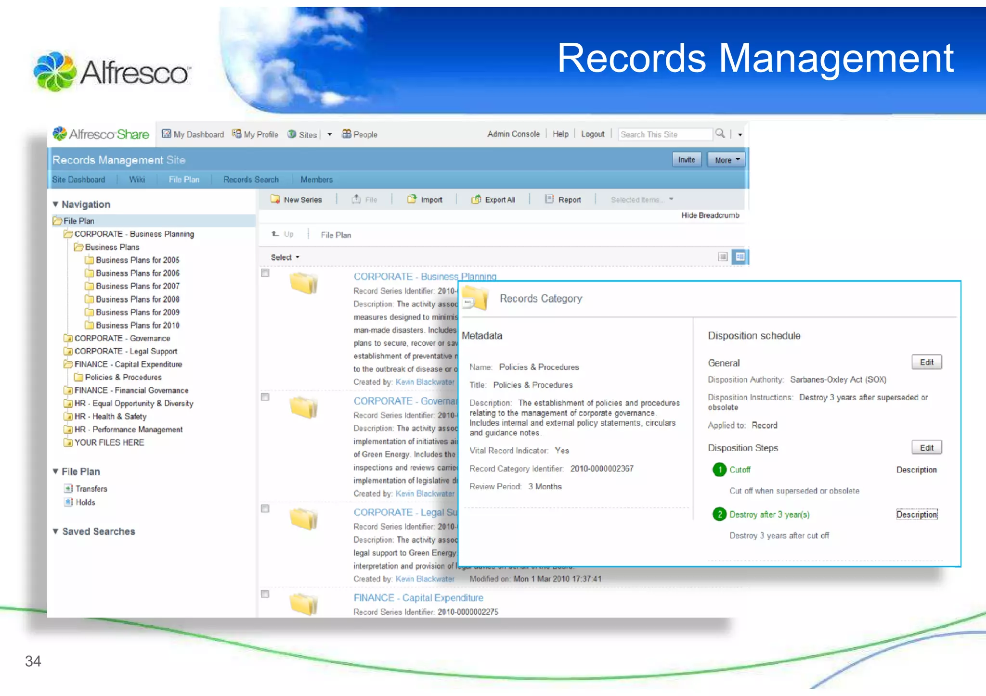This screenshot has height=696, width=986.
Task: Click Hide Breadcrumb link
Action: click(710, 215)
